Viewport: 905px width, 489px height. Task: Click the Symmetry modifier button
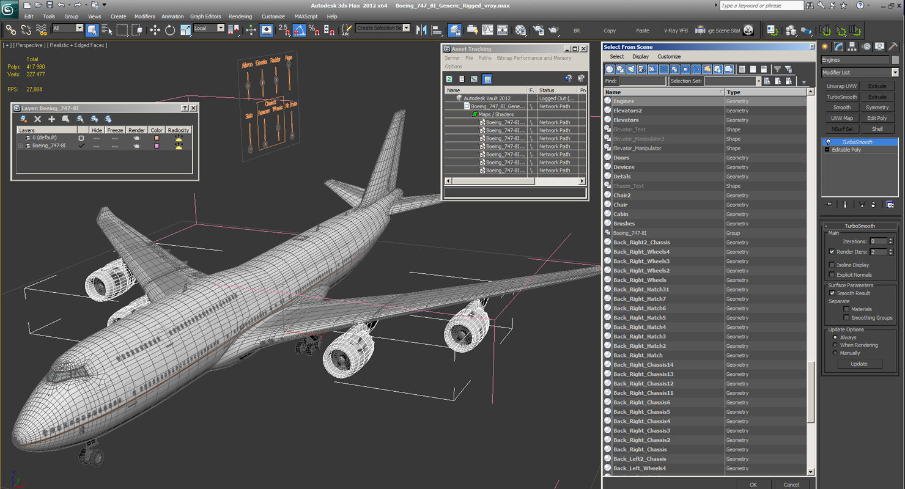877,108
